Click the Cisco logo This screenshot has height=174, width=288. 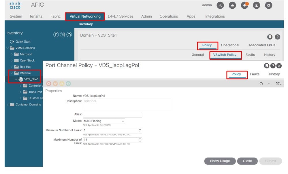(x=15, y=5)
